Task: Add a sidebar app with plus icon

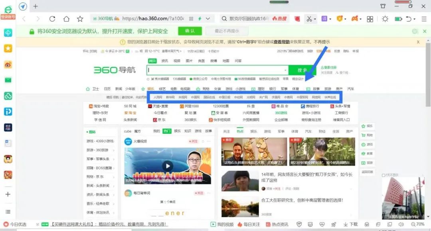Action: click(x=8, y=194)
